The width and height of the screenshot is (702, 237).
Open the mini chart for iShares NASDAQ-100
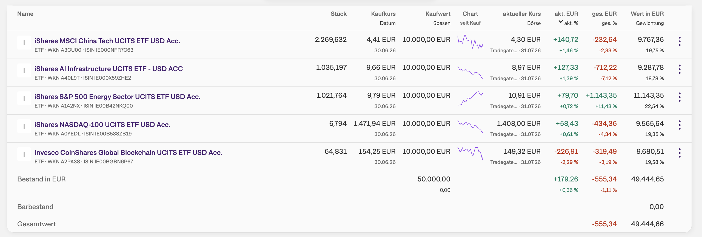click(x=470, y=126)
